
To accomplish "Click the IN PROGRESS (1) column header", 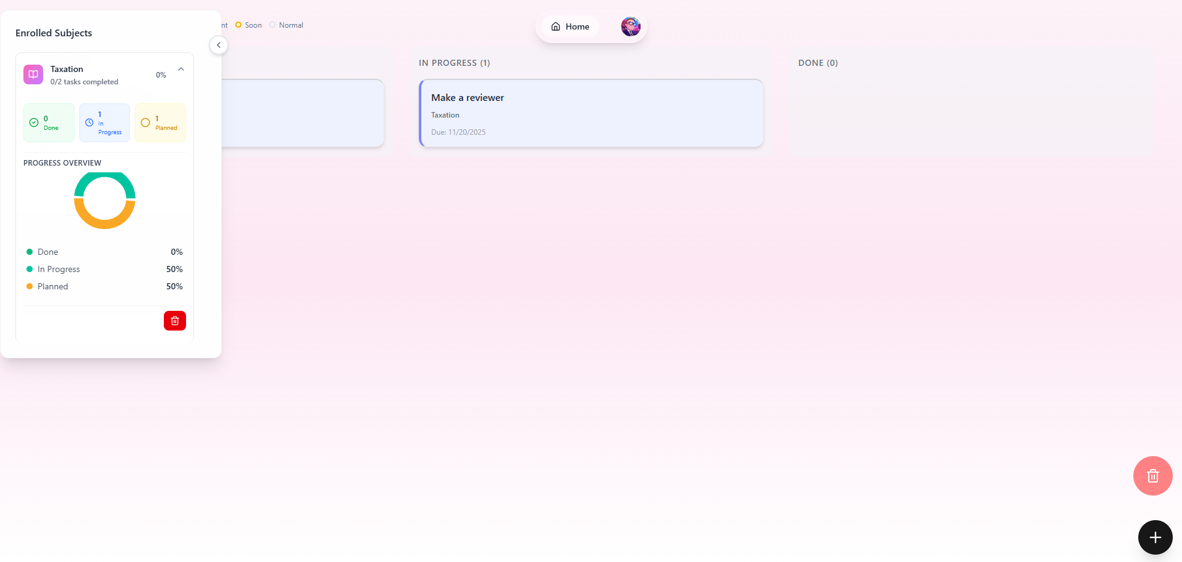I will [455, 63].
